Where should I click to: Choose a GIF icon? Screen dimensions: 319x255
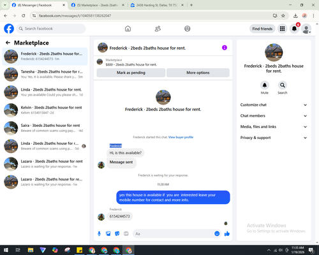click(x=126, y=234)
